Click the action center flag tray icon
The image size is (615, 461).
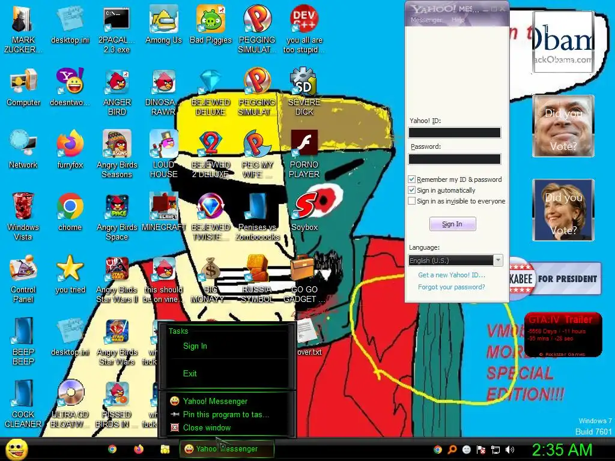(x=481, y=450)
